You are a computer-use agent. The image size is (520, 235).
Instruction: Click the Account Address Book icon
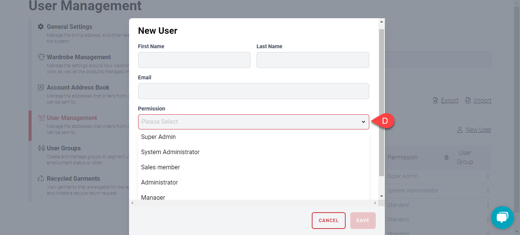pyautogui.click(x=41, y=88)
